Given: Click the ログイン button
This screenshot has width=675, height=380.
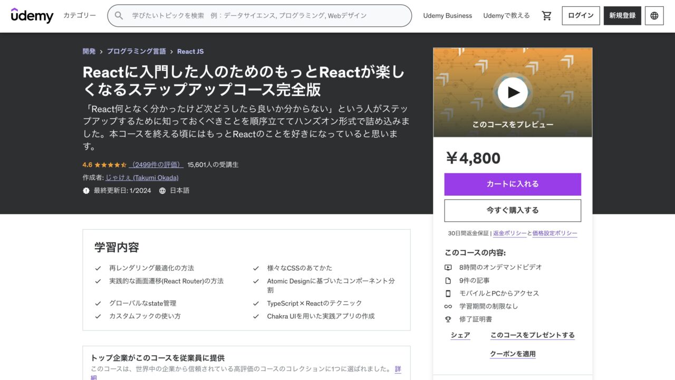Looking at the screenshot, I should point(580,15).
